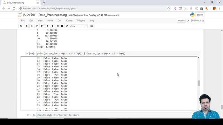Image resolution: width=223 pixels, height=125 pixels.
Task: Open the Cell menu
Action: [x=60, y=20]
